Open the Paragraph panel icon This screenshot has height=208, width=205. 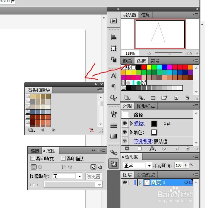click(114, 87)
